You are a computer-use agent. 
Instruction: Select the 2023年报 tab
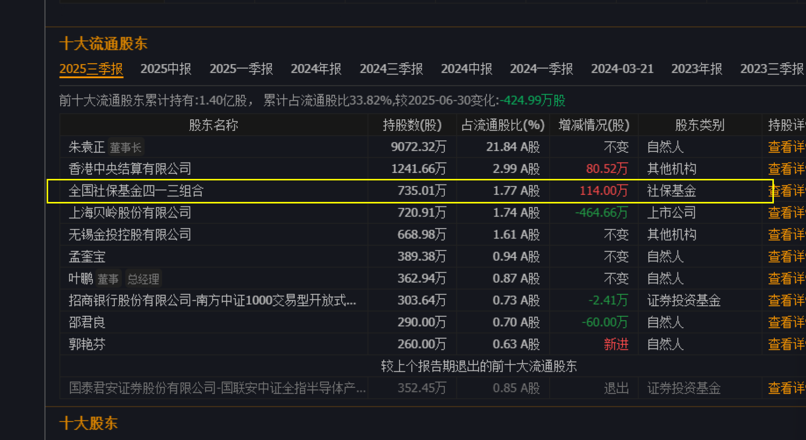[x=697, y=69]
